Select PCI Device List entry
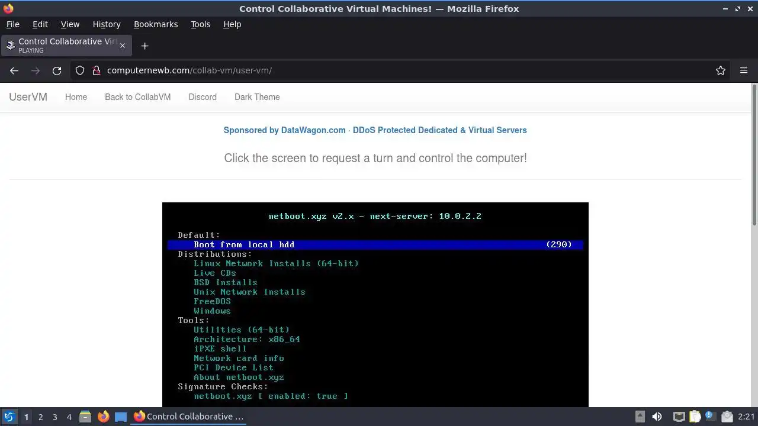Image resolution: width=758 pixels, height=426 pixels. tap(233, 367)
